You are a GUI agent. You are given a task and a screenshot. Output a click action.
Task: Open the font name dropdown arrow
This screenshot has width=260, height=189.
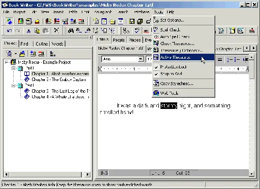[140, 59]
